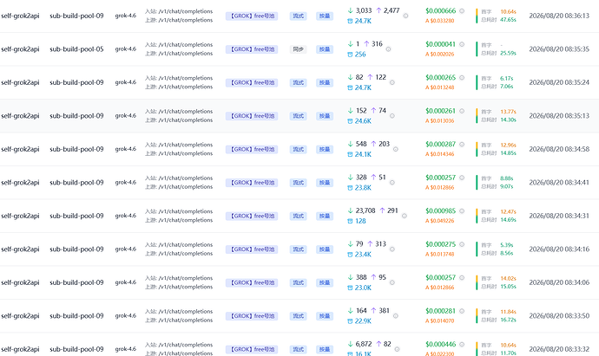
Task: Click the first-token time 14.02s
Action: point(508,279)
